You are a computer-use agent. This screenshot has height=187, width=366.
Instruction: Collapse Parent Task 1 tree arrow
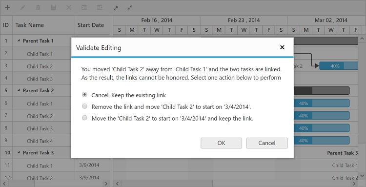[x=19, y=41]
